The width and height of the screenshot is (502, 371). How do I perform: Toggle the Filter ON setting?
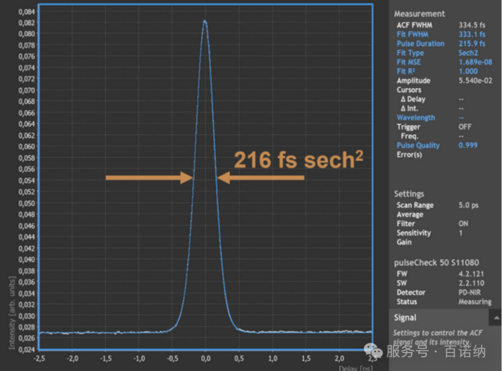[x=463, y=224]
